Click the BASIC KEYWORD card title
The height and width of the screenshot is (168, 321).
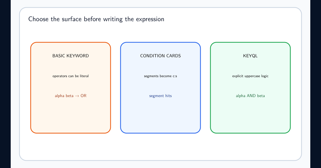coord(71,56)
